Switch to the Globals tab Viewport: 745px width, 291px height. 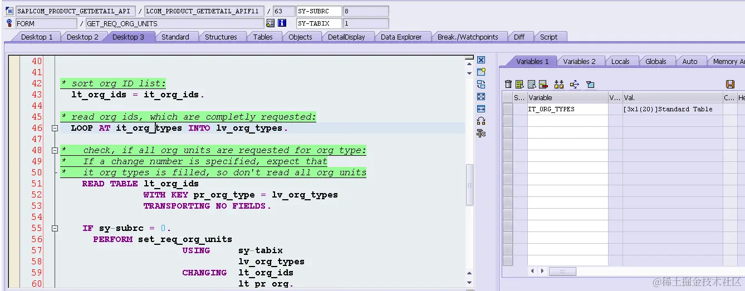[656, 61]
